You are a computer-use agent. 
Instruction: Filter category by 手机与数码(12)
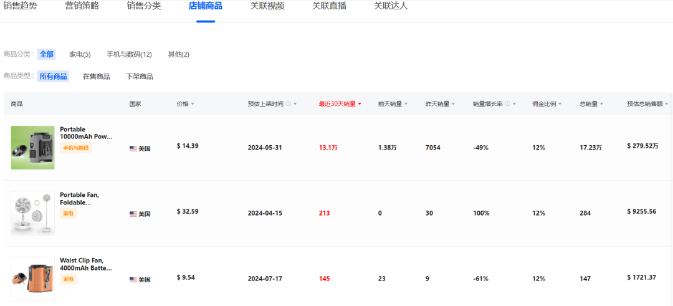(129, 54)
